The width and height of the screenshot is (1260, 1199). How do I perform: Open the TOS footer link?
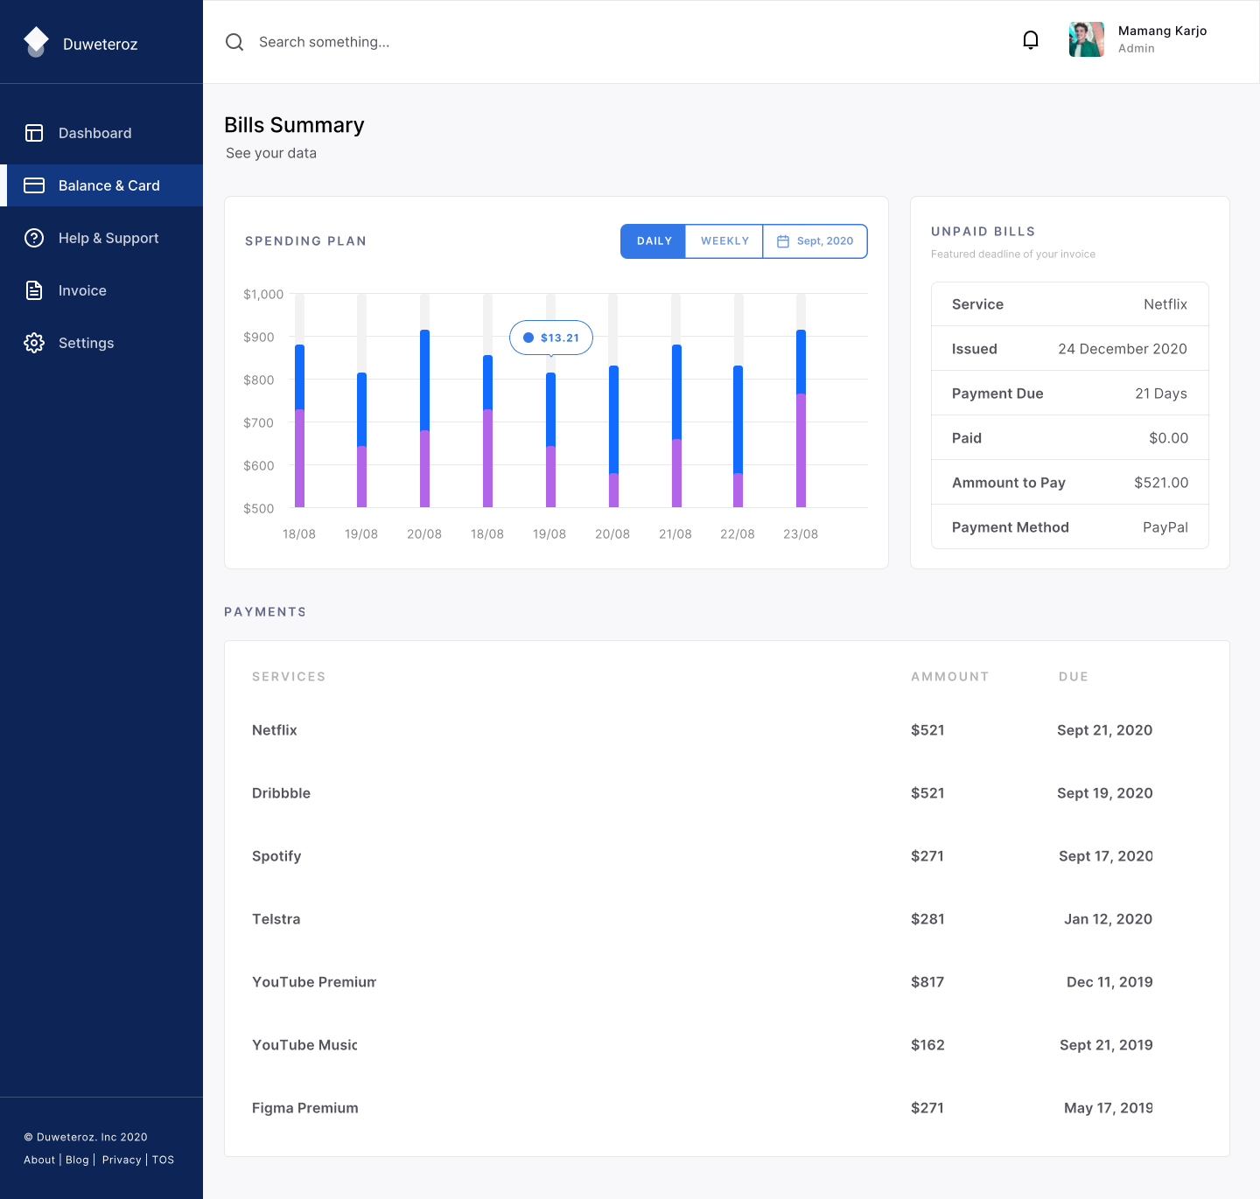pyautogui.click(x=163, y=1160)
